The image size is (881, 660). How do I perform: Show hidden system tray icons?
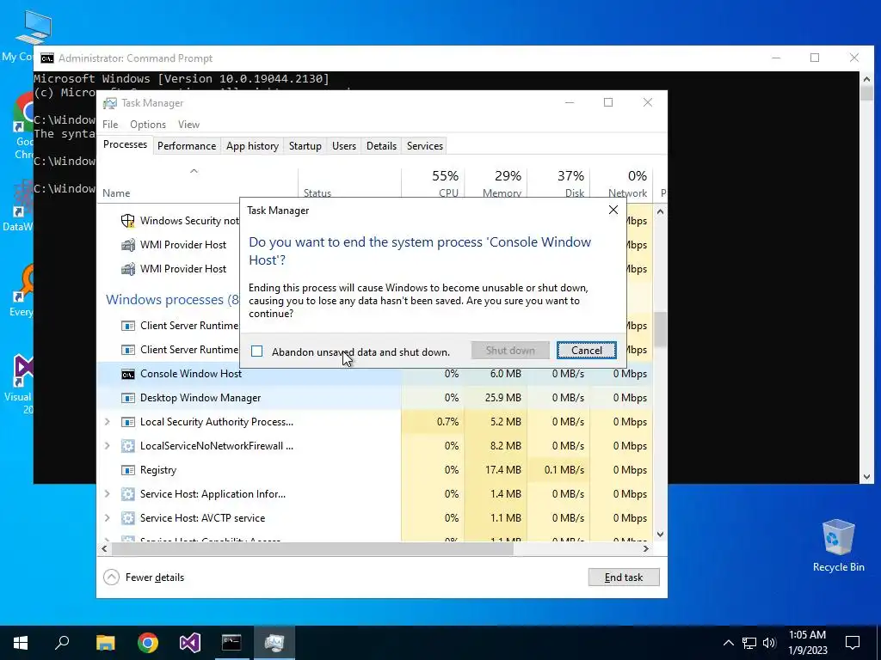tap(728, 643)
